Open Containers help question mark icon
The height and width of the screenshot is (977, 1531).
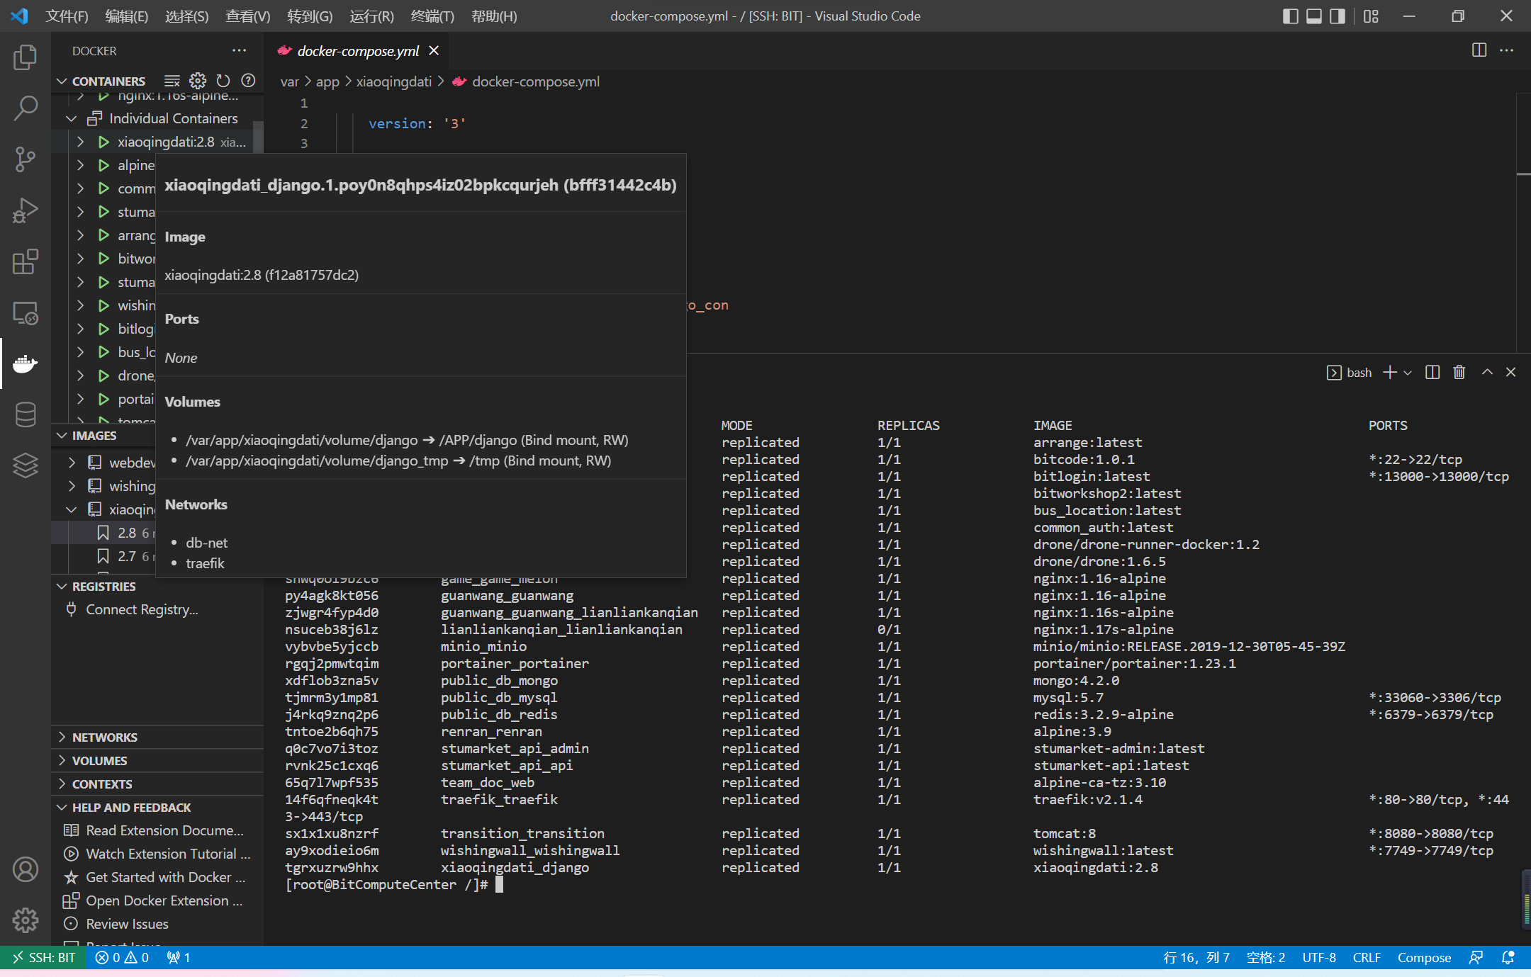pos(248,81)
